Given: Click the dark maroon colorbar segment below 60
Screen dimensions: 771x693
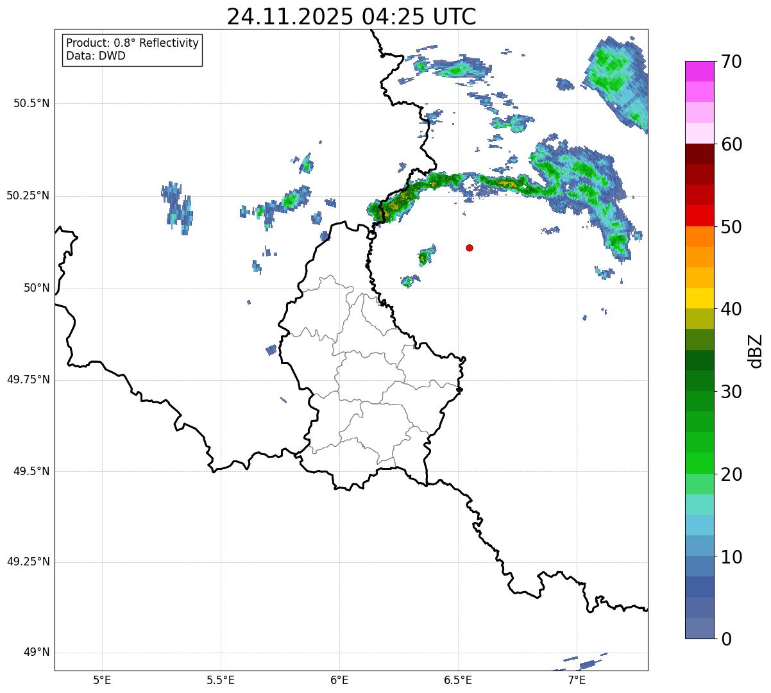Looking at the screenshot, I should 699,154.
